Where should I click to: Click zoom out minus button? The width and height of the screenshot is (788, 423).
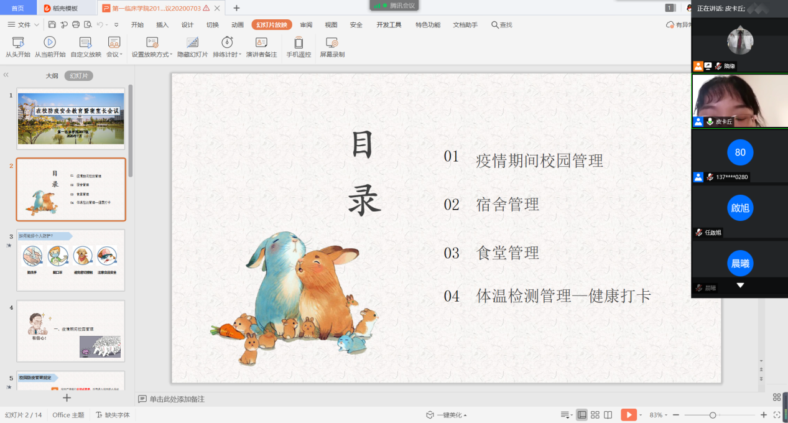677,415
